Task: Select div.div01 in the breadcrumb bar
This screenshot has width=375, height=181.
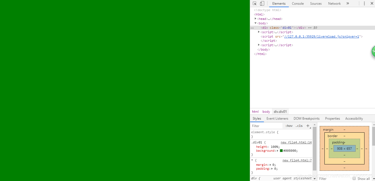Action: tap(280, 112)
